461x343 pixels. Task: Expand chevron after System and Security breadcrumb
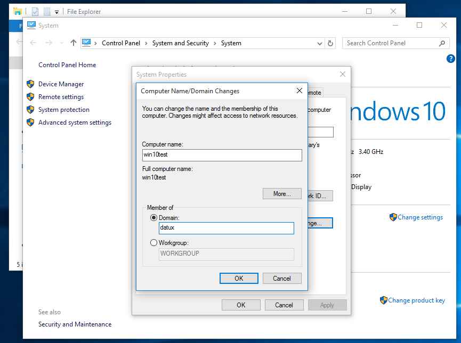click(215, 44)
